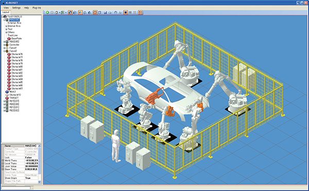This screenshot has height=191, width=309.
Task: Open the Plug-ins menu
Action: [x=37, y=8]
